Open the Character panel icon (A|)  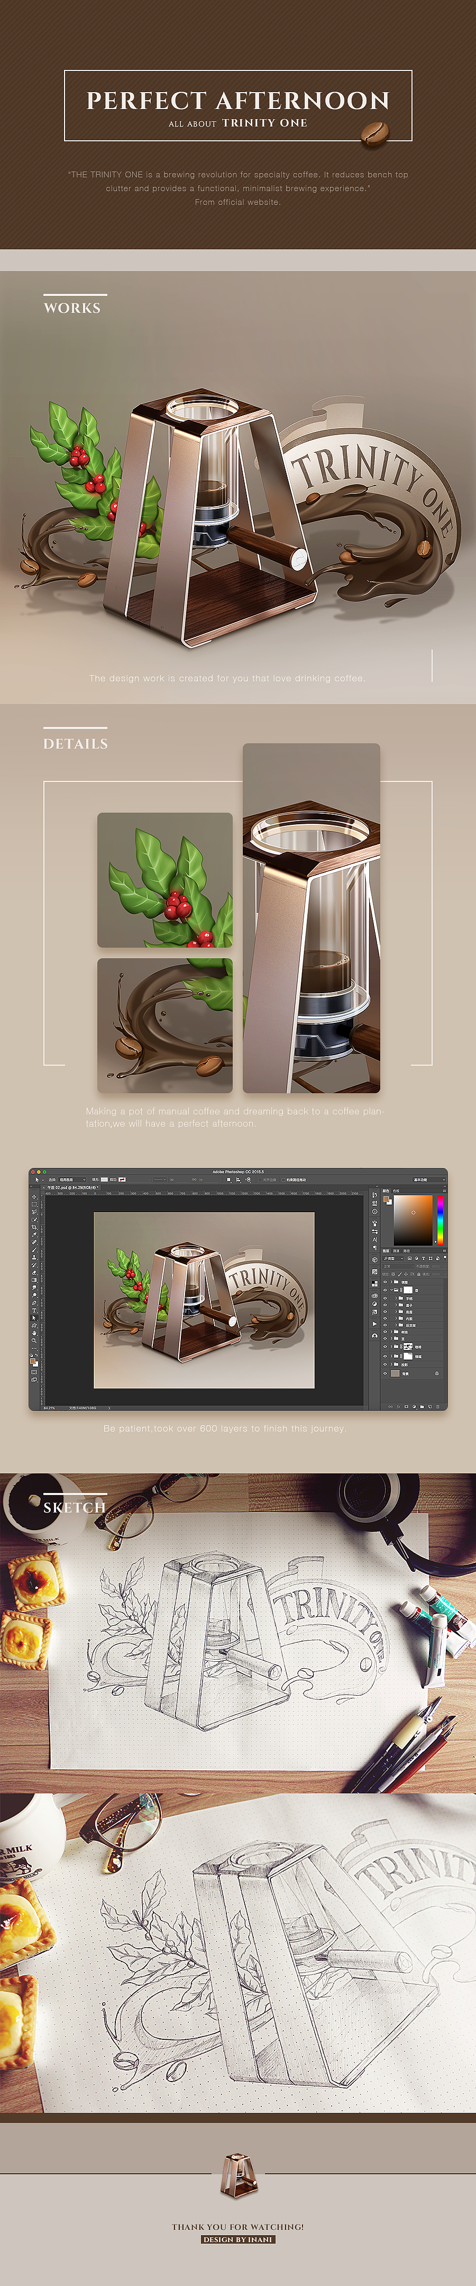coord(375,1240)
